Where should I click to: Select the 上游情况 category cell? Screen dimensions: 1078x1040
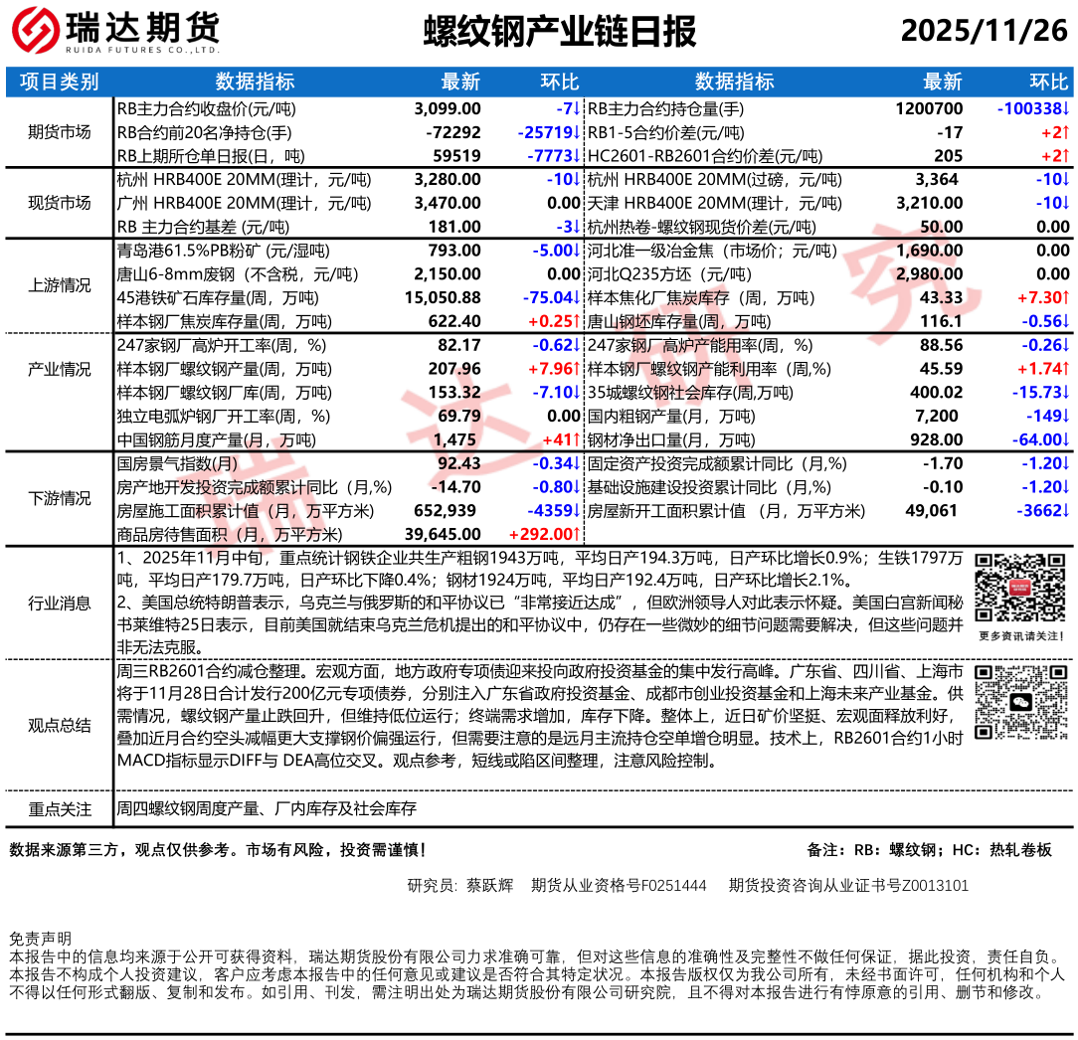(59, 285)
